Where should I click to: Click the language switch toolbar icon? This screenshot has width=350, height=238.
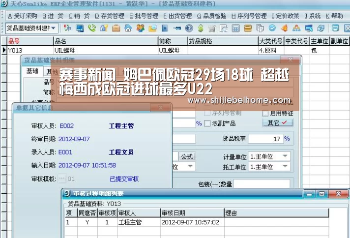coord(67,28)
